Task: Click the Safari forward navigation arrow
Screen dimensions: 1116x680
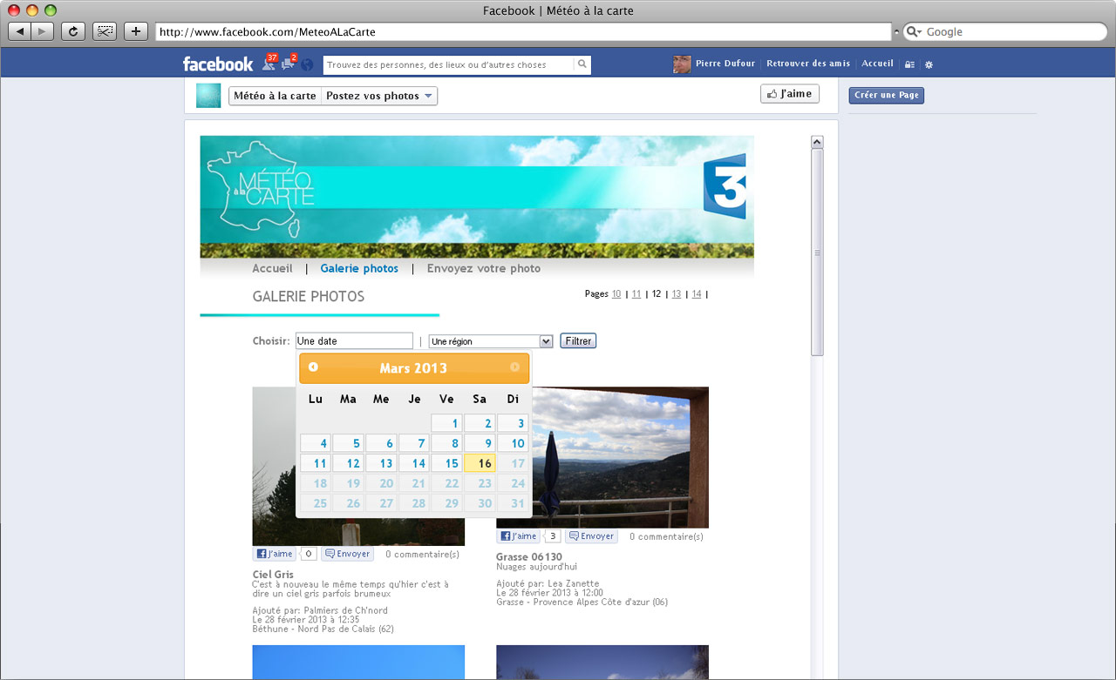Action: (x=43, y=31)
